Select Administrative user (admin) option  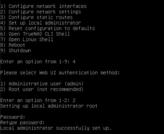42,84
